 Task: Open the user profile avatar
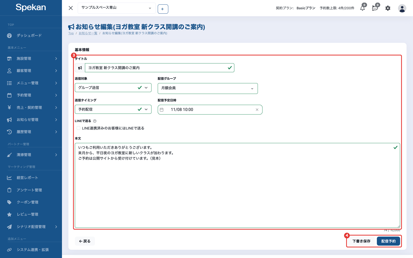point(402,8)
